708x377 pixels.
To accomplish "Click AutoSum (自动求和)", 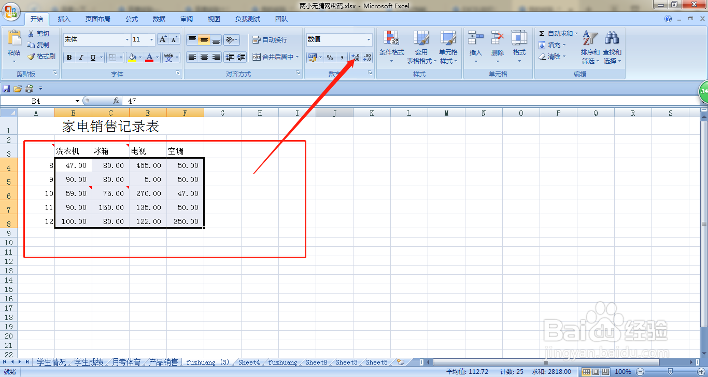I will click(559, 34).
